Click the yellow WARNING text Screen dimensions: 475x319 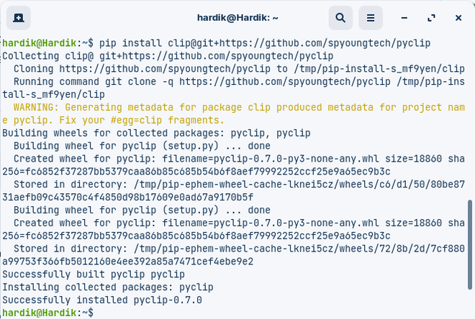pyautogui.click(x=35, y=107)
